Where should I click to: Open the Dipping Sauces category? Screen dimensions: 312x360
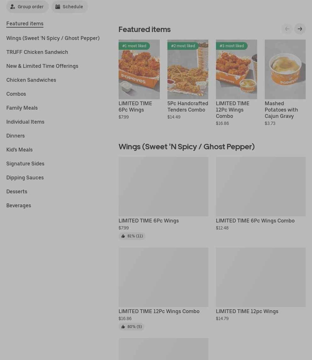25,178
